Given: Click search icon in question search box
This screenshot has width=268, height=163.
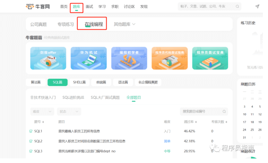Looking at the screenshot, I should pyautogui.click(x=224, y=112).
